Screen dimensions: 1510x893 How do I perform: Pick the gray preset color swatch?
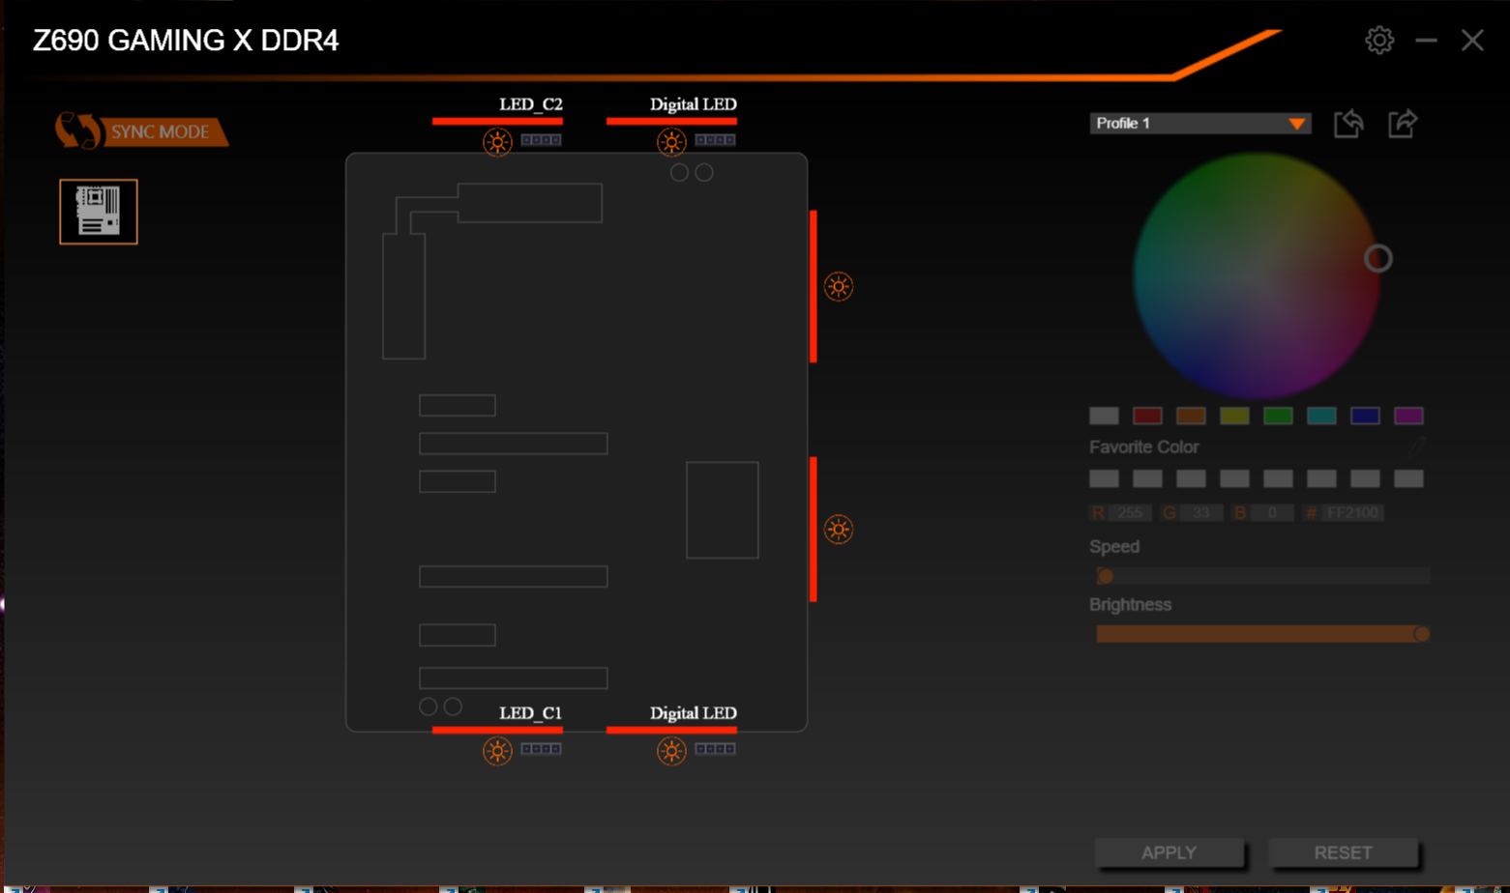[x=1104, y=416]
